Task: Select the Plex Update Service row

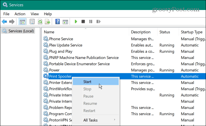Action: pyautogui.click(x=65, y=45)
